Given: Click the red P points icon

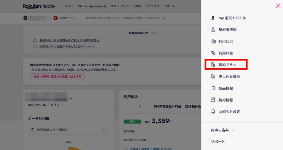Looking at the screenshot, I should pos(56,18).
